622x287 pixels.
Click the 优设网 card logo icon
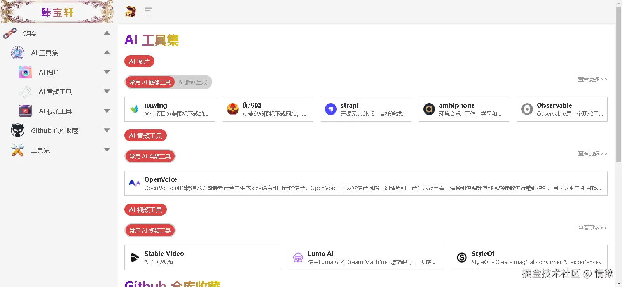coord(233,109)
